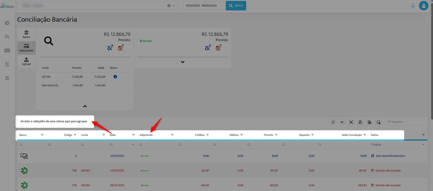Click the Aplicar button
The image size is (433, 191).
236,6
